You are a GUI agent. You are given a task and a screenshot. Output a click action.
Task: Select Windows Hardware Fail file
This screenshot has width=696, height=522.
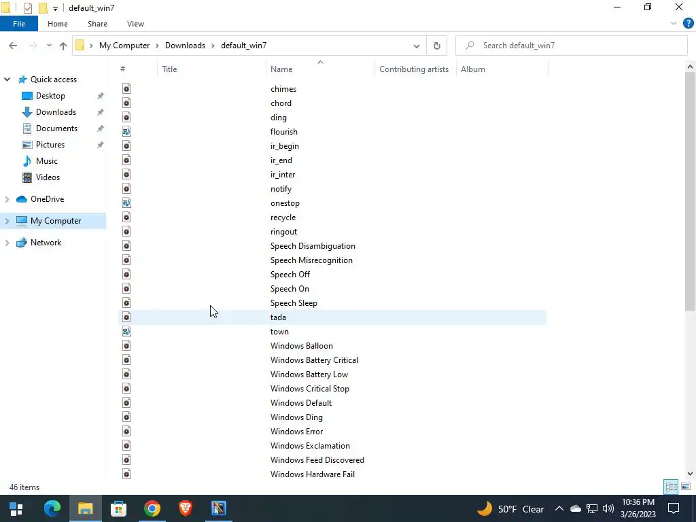[312, 474]
